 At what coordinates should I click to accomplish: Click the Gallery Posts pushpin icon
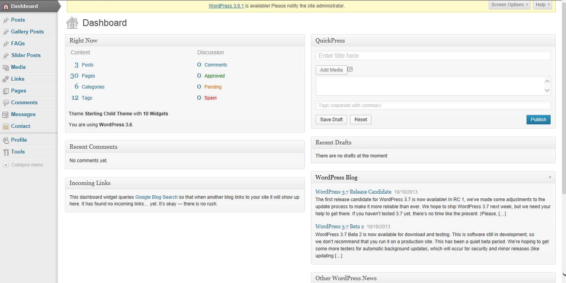click(x=6, y=32)
